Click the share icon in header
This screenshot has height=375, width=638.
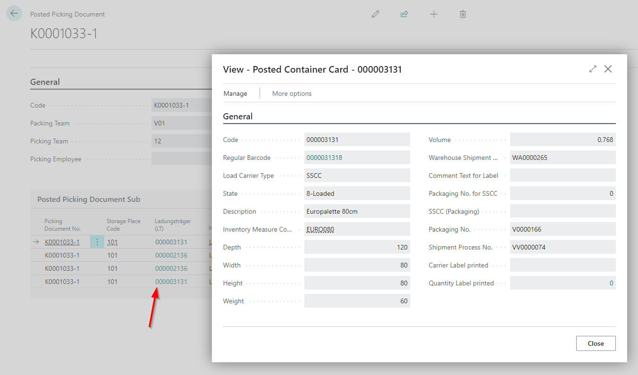(404, 14)
